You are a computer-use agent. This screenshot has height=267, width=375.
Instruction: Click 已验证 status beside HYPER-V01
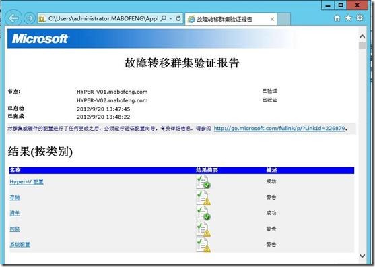[270, 91]
